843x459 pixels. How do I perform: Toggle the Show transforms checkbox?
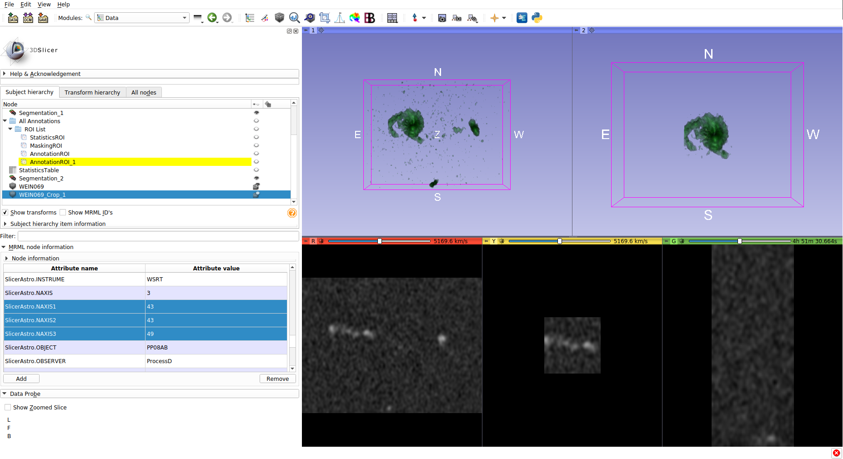click(x=5, y=212)
